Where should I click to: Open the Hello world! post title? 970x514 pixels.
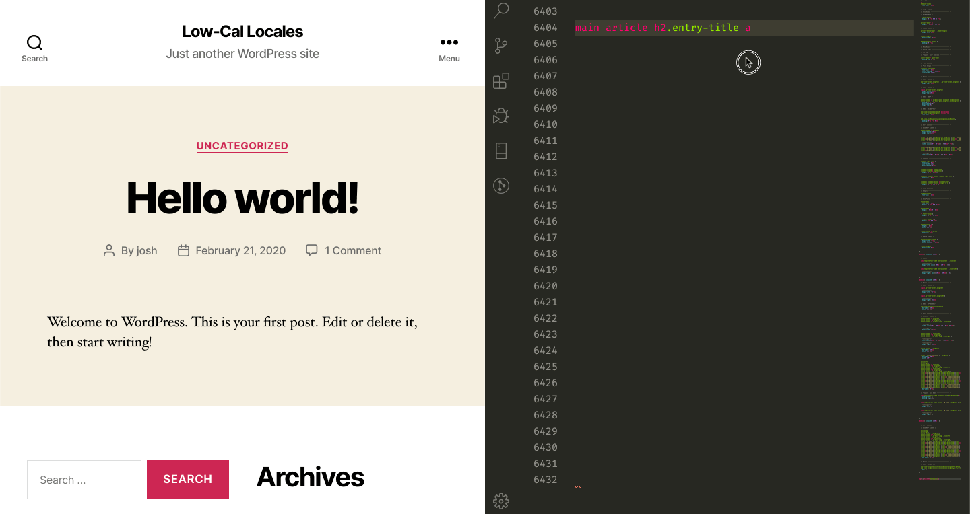pyautogui.click(x=243, y=198)
